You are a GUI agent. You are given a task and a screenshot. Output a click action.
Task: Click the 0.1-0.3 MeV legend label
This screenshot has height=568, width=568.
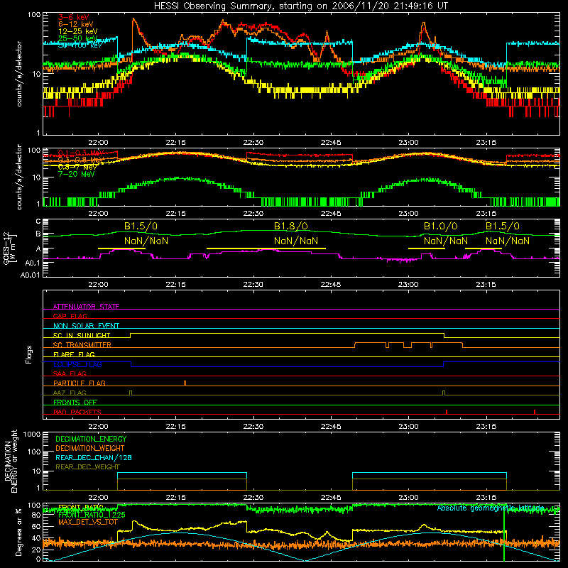point(81,153)
